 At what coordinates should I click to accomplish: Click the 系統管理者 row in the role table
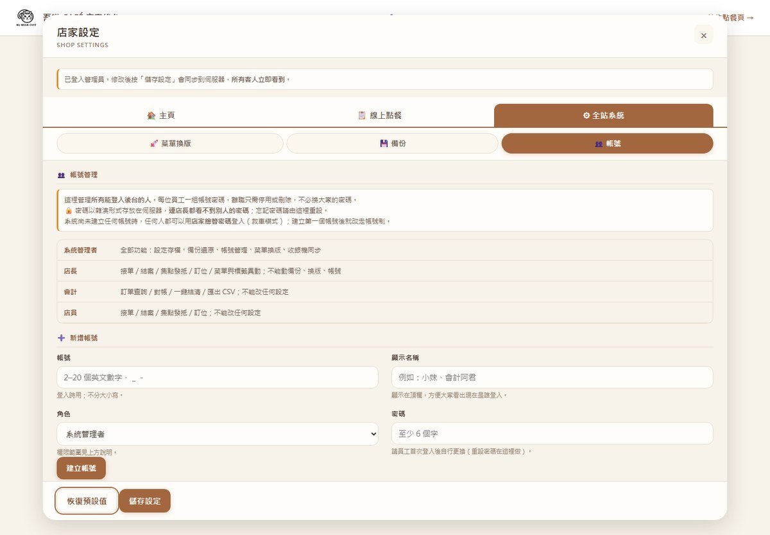pos(385,250)
